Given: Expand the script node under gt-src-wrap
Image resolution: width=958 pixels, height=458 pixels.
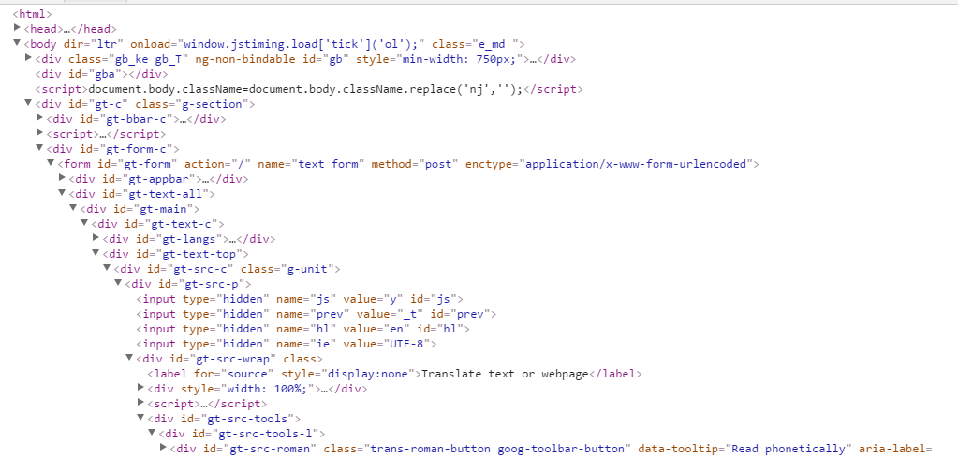Looking at the screenshot, I should click(x=141, y=403).
